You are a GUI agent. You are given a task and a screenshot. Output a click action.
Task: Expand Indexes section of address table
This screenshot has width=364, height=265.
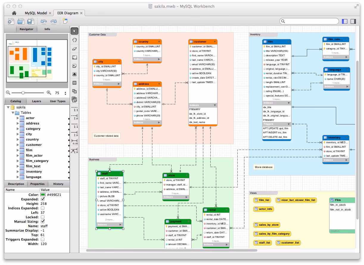pyautogui.click(x=159, y=122)
